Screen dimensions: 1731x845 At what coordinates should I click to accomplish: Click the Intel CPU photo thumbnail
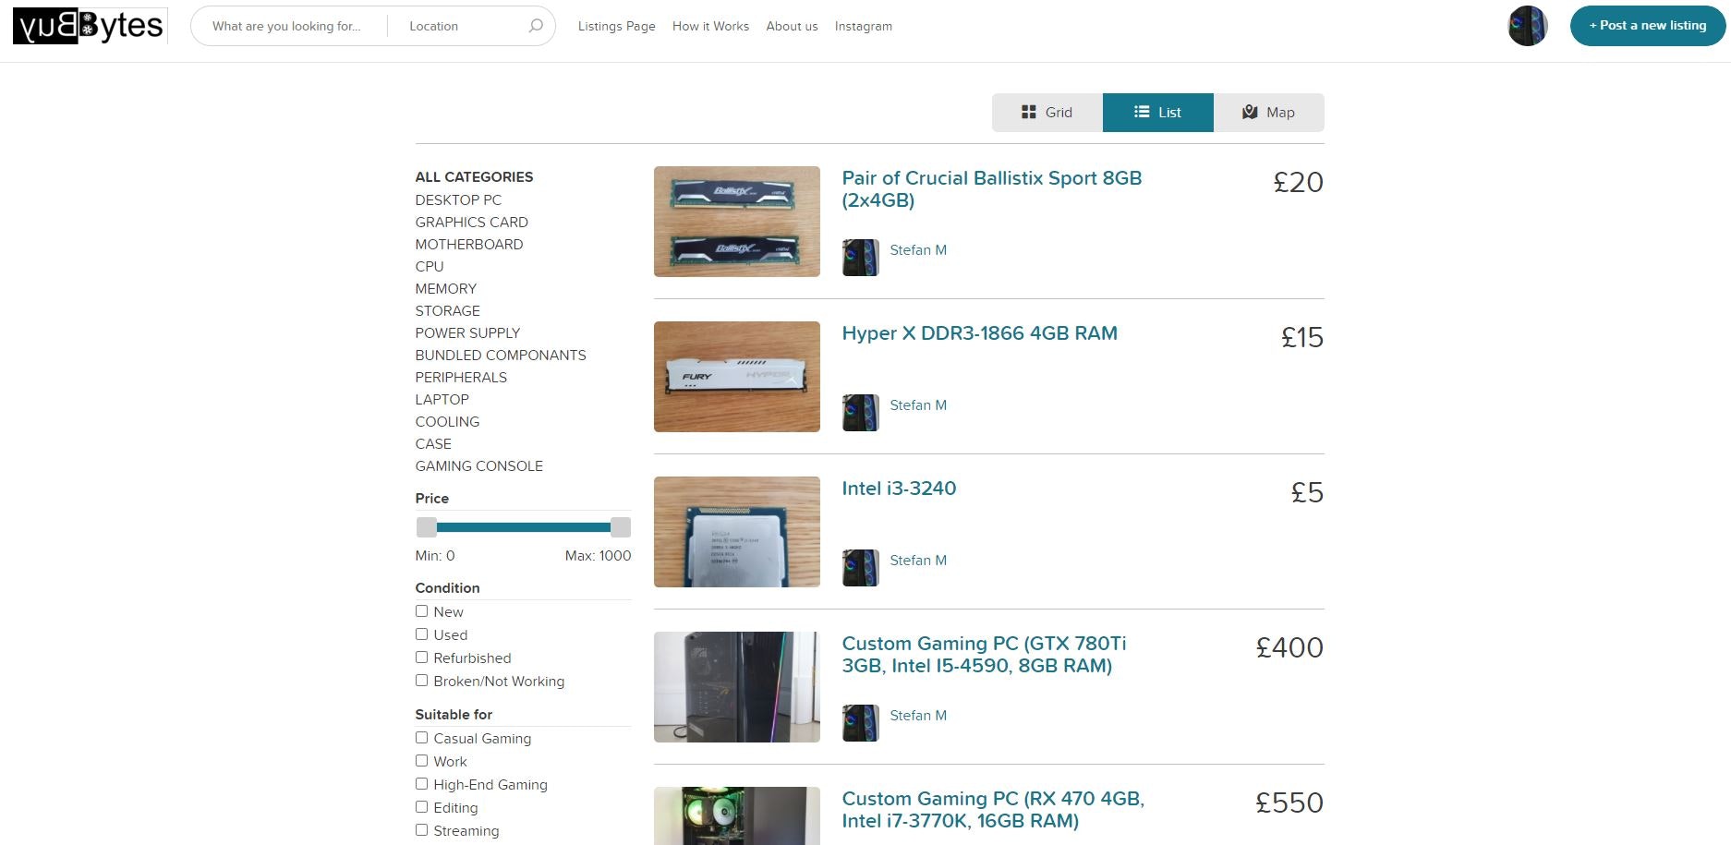pyautogui.click(x=737, y=532)
